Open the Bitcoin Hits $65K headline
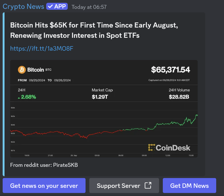Viewport: 224px width, 196px height. tap(94, 30)
